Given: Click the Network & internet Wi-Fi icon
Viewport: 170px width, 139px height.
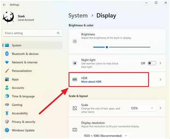Looking at the screenshot, I should [7, 62].
